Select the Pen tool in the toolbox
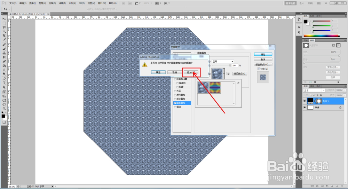348x189 pixels. tap(4, 79)
